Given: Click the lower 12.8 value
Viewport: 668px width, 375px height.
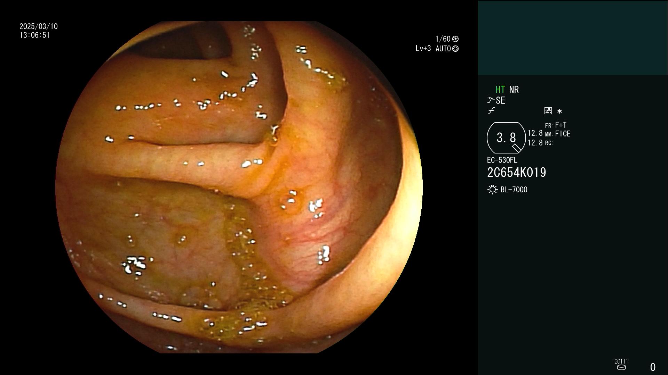Looking at the screenshot, I should tap(535, 143).
